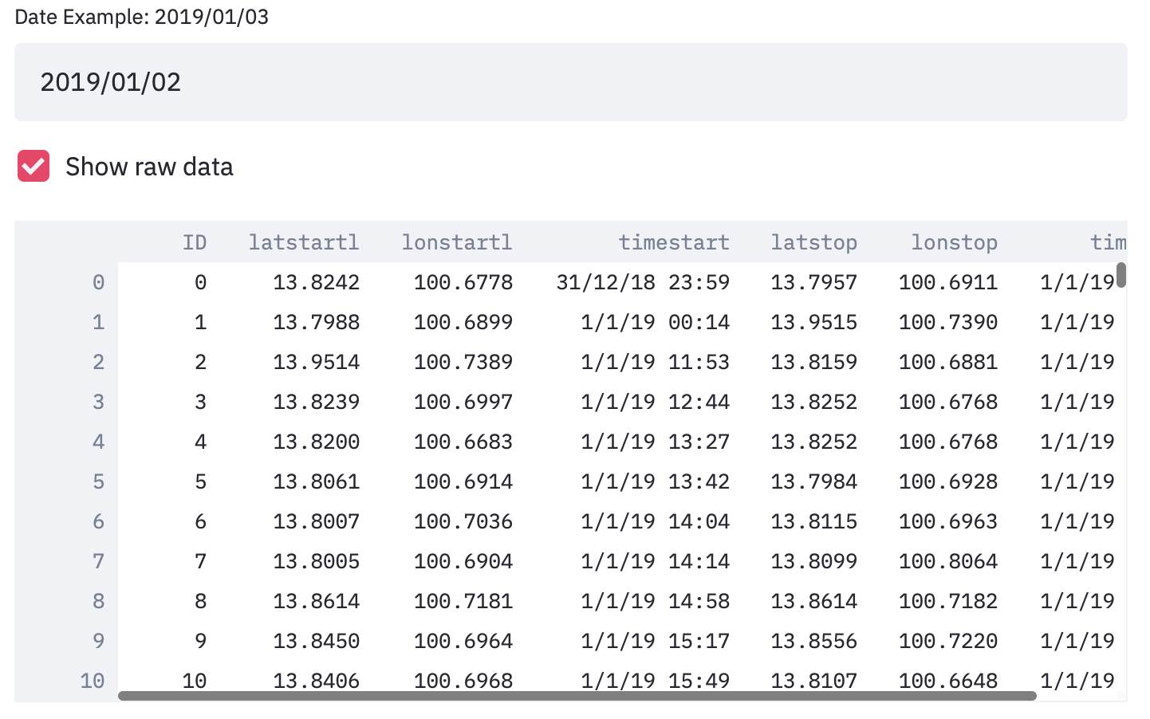
Task: Select the cell showing 100.8064
Action: (x=947, y=561)
